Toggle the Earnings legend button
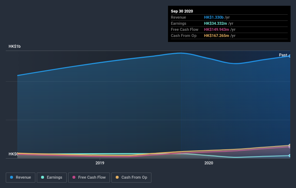Screen dimensions: 296x188 [x=52, y=178]
